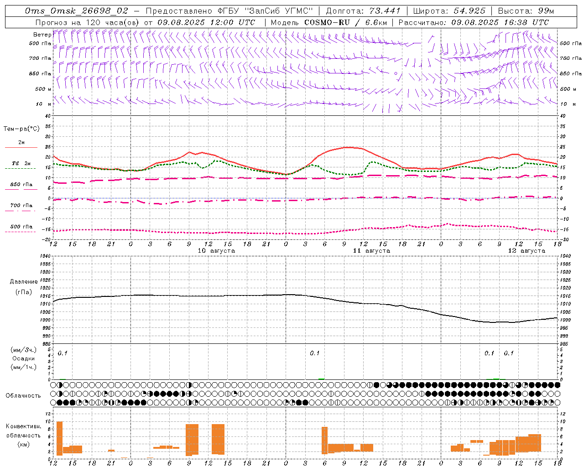Select the date label "10 августа"
Image resolution: width=584 pixels, height=467 pixels.
coord(216,251)
